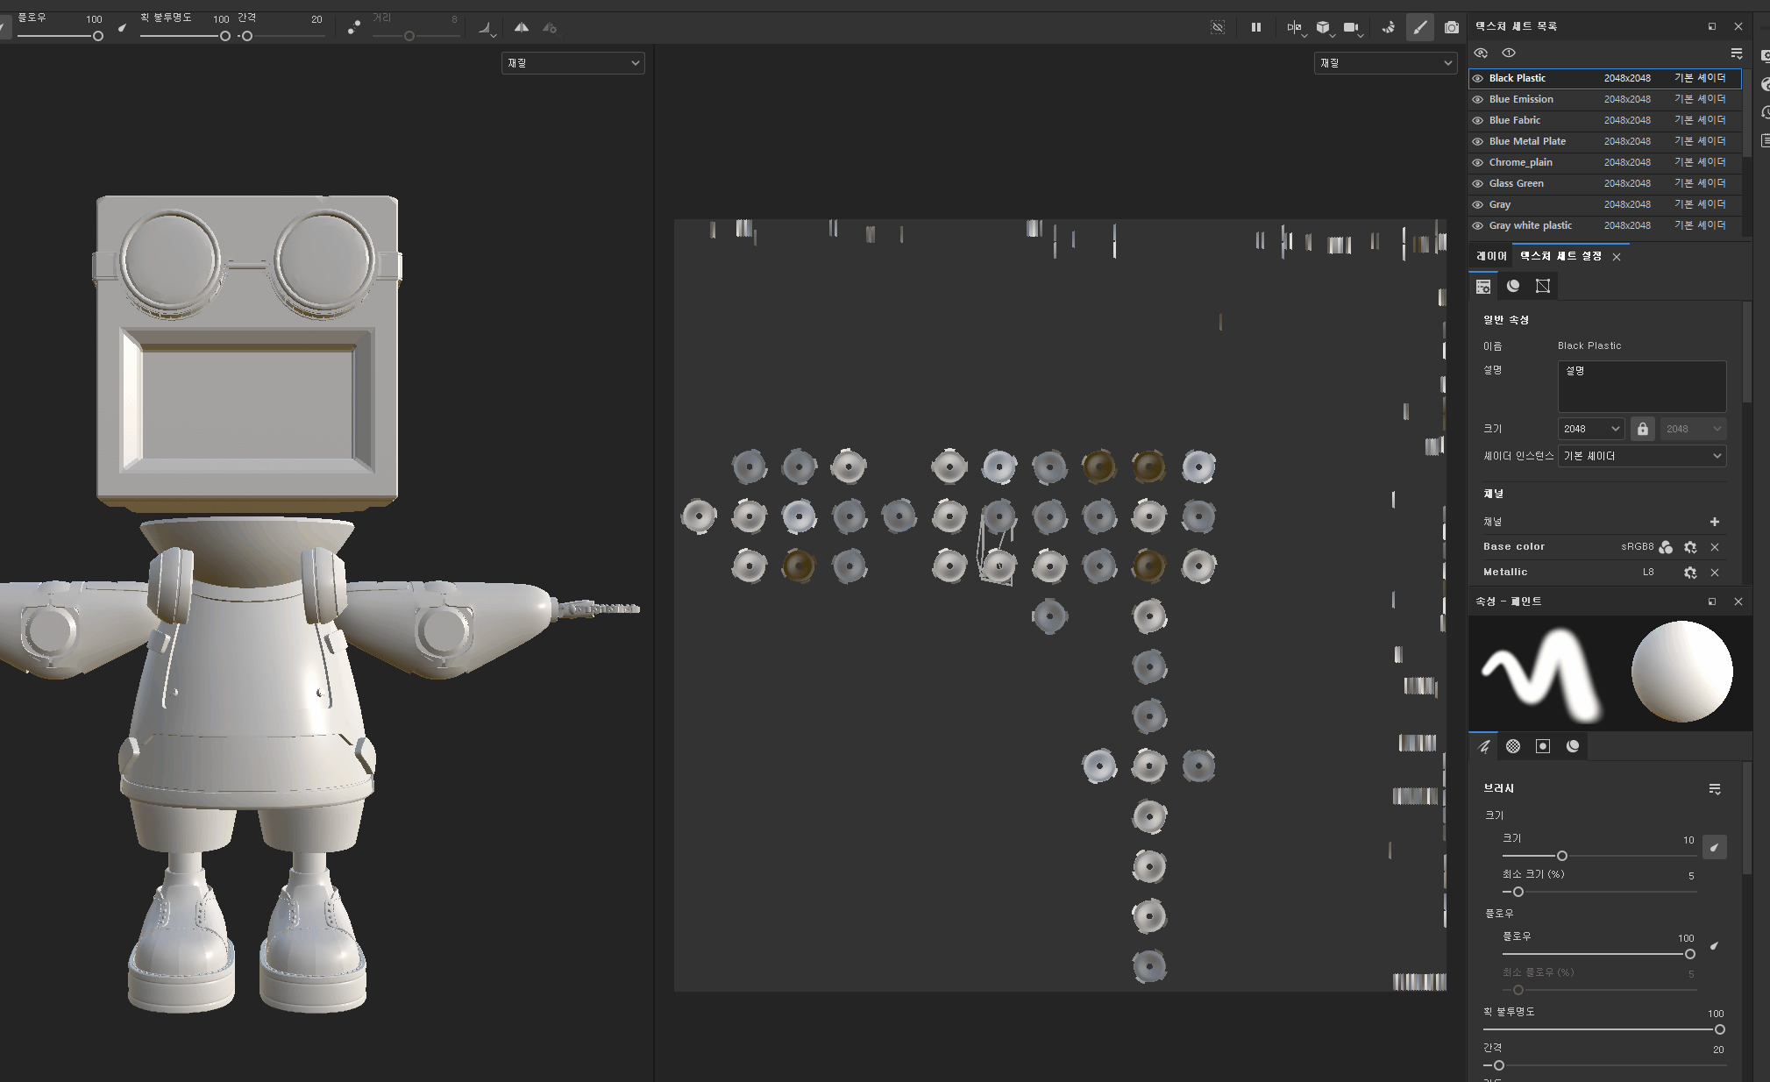The image size is (1770, 1082).
Task: Click the lock icon linking texture size
Action: pyautogui.click(x=1642, y=429)
